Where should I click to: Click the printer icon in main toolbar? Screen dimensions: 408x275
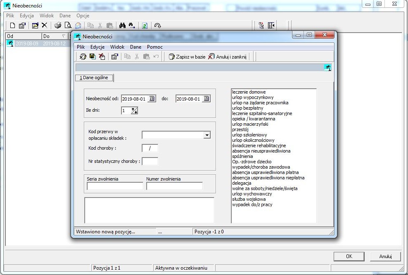pos(58,26)
